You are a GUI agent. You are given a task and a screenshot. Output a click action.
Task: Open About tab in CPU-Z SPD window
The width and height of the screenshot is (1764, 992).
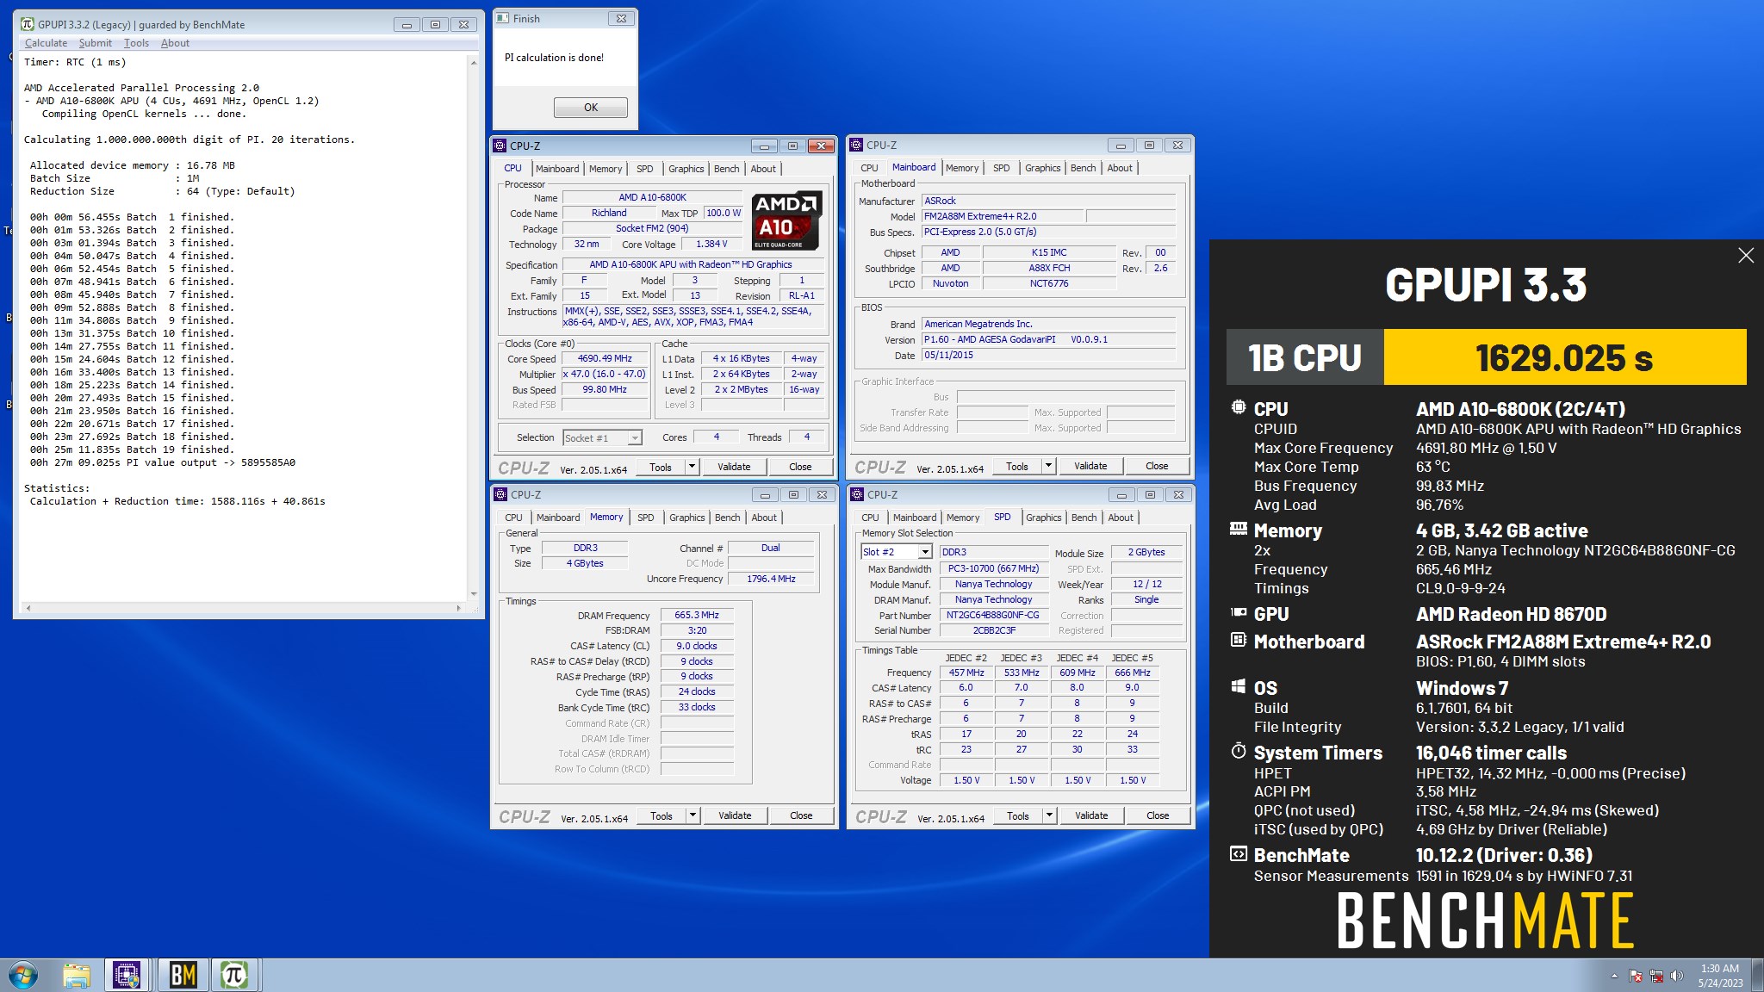[1120, 518]
